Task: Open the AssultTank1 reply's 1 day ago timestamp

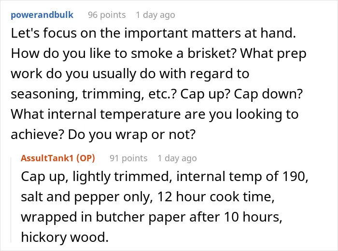Action: 177,158
